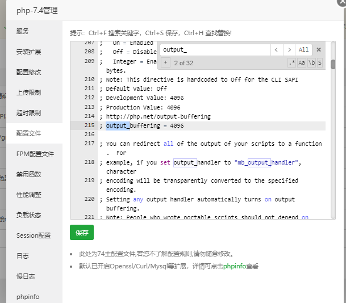Switch to Session配置 tab
Viewport: 346px width, 303px height.
(34, 235)
